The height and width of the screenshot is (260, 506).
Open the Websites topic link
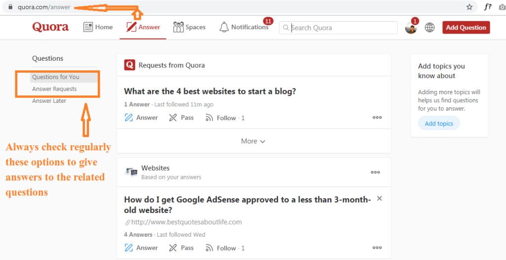click(x=155, y=168)
